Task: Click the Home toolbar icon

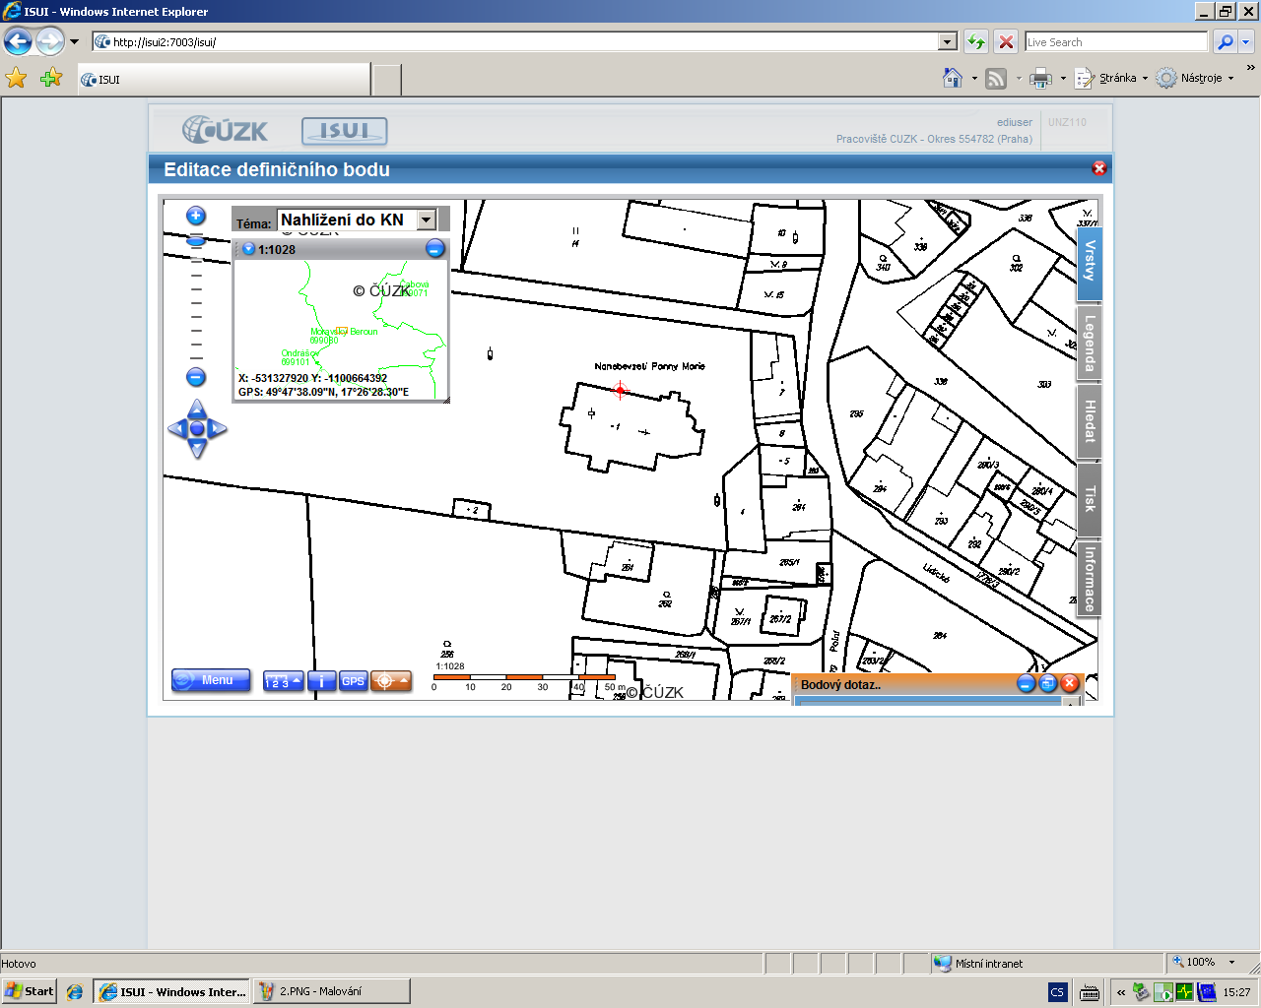Action: (x=953, y=78)
